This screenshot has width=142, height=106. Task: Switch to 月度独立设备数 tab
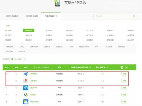pos(12,16)
